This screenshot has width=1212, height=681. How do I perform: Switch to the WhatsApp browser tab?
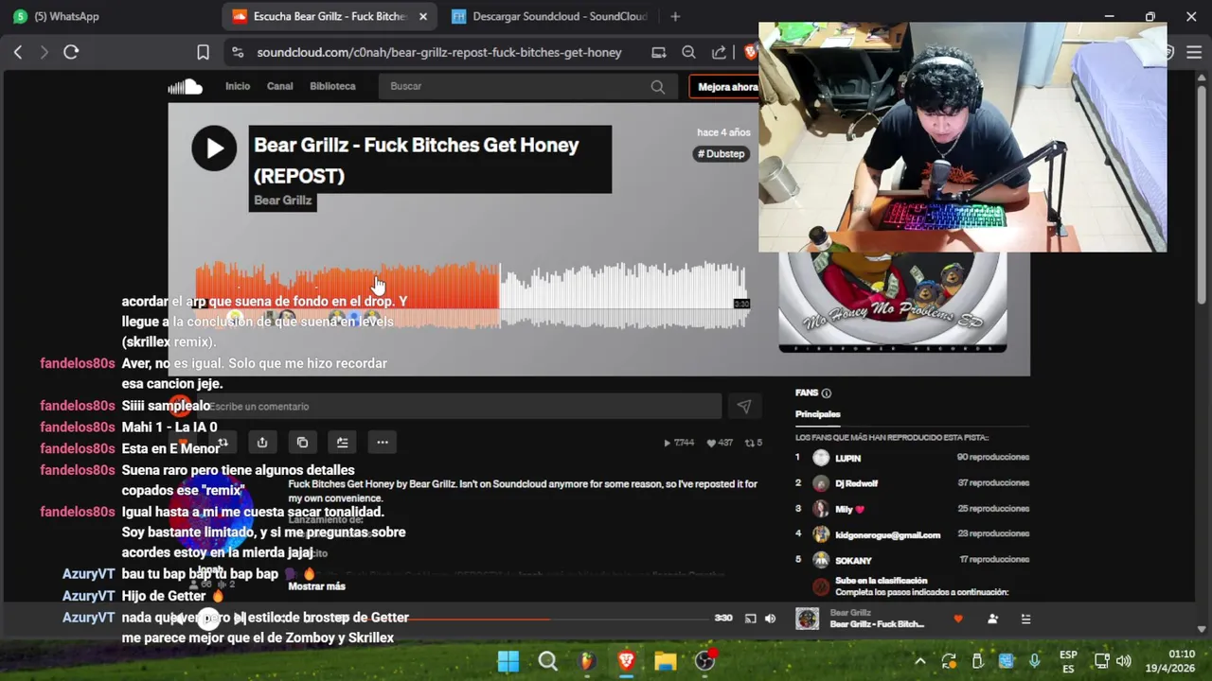point(66,16)
